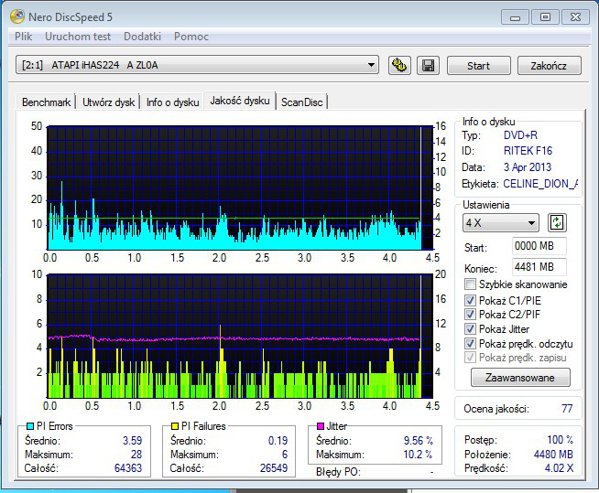Open the Dodatki menu
Image resolution: width=599 pixels, height=493 pixels.
click(x=142, y=37)
